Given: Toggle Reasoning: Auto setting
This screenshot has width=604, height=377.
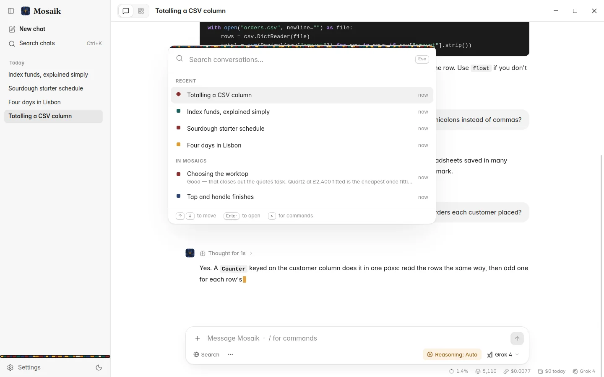Looking at the screenshot, I should 452,354.
